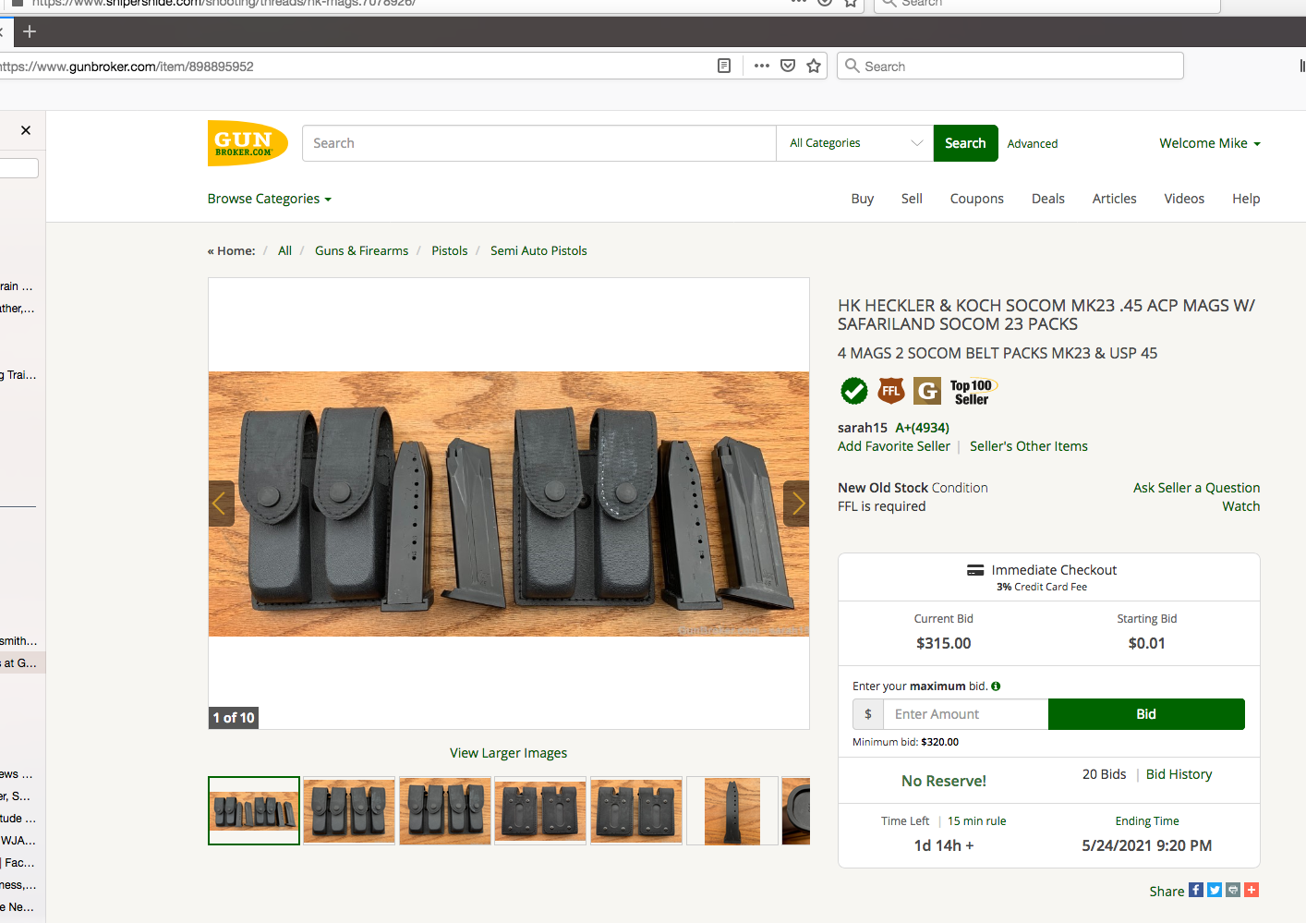
Task: Open a new browser tab with plus
Action: click(x=30, y=31)
